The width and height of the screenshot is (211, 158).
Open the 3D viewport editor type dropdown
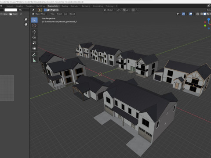pyautogui.click(x=34, y=10)
